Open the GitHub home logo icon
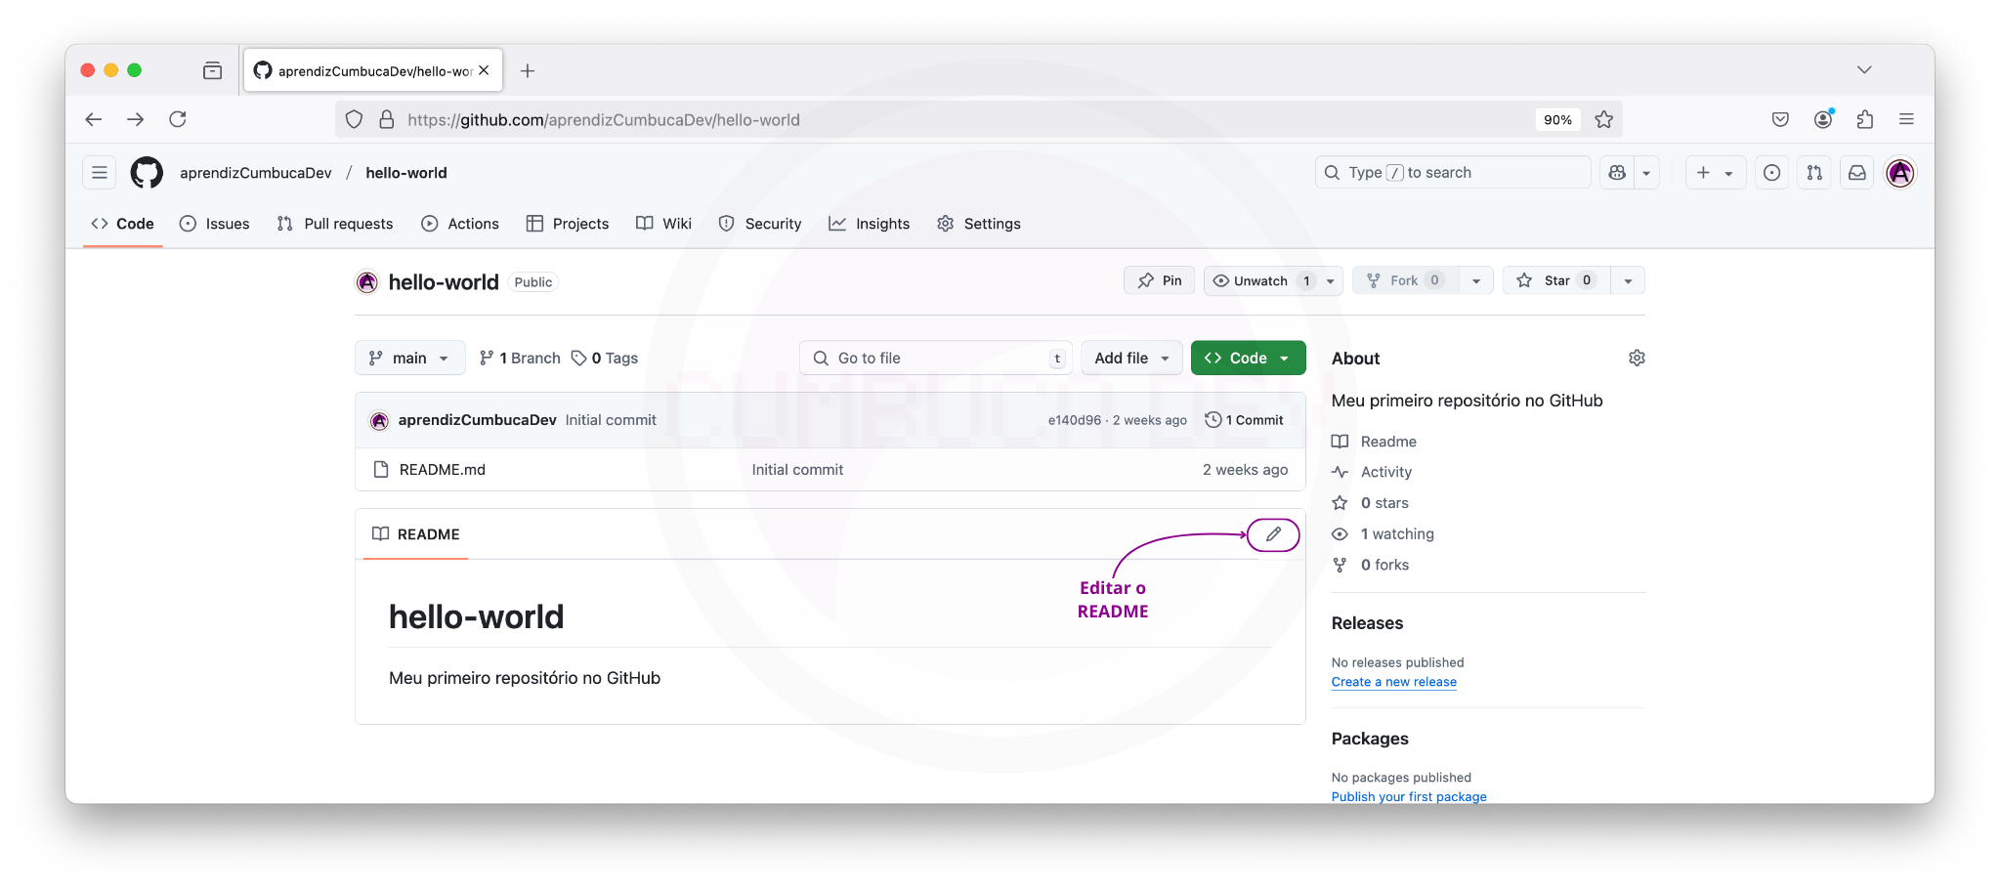 pyautogui.click(x=147, y=172)
